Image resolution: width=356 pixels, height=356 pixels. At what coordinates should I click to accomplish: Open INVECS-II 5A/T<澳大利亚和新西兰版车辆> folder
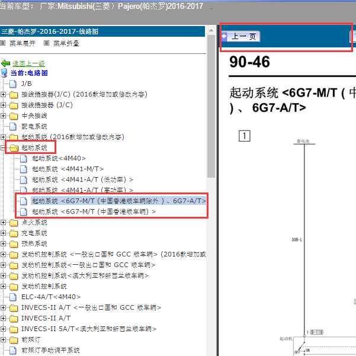coord(89,329)
